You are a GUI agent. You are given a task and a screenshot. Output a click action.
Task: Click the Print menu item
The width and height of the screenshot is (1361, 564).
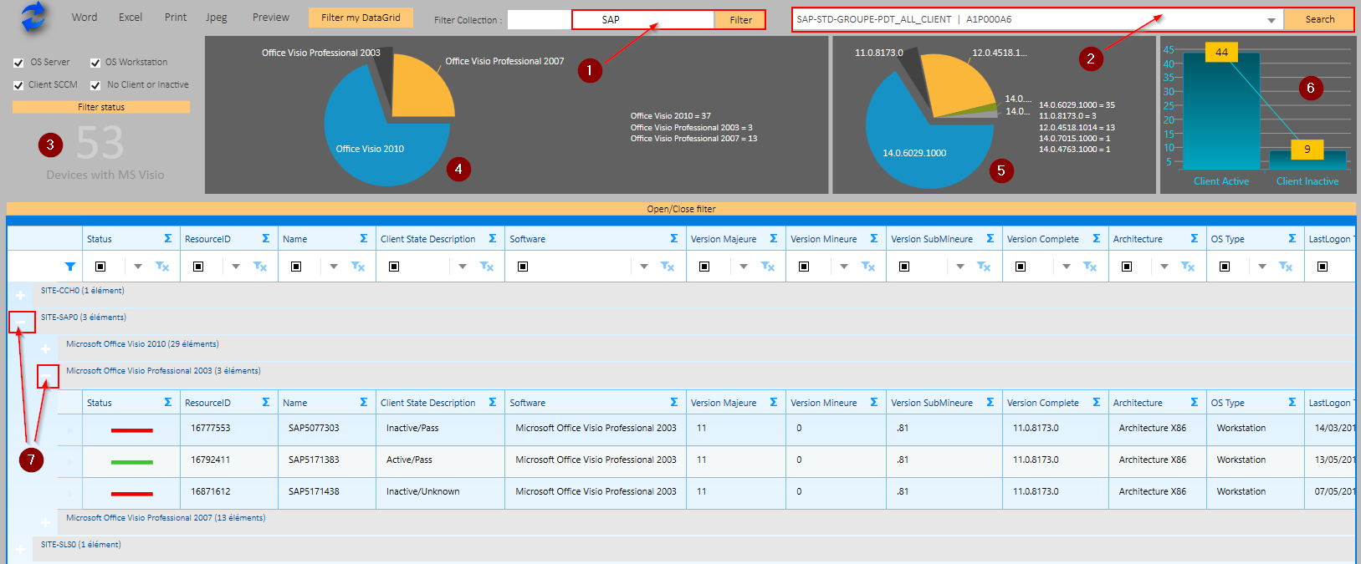176,17
